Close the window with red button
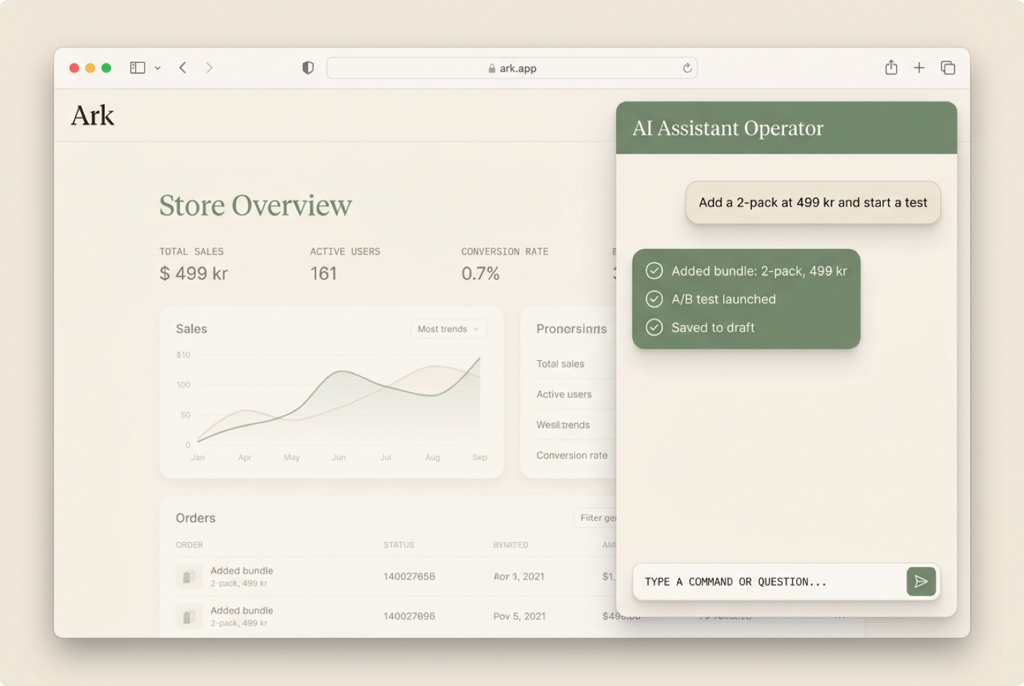Viewport: 1024px width, 686px height. click(74, 68)
